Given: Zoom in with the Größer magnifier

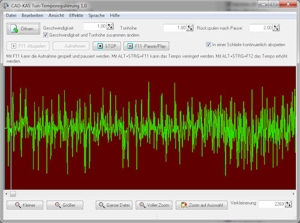Looking at the screenshot, I should pyautogui.click(x=65, y=205).
